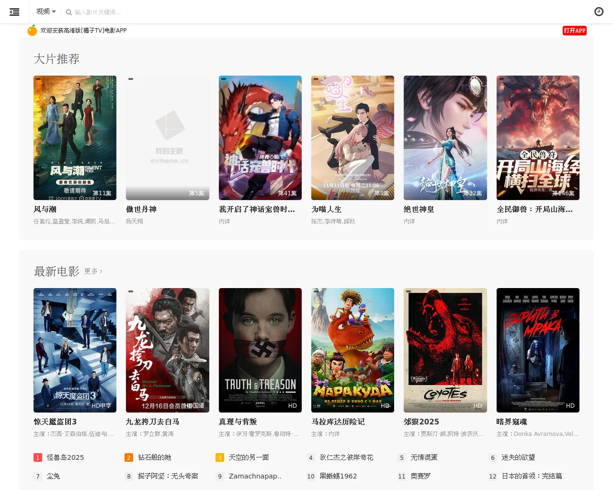The image size is (613, 490).
Task: Click the 绝世神皇 title link
Action: tap(419, 209)
